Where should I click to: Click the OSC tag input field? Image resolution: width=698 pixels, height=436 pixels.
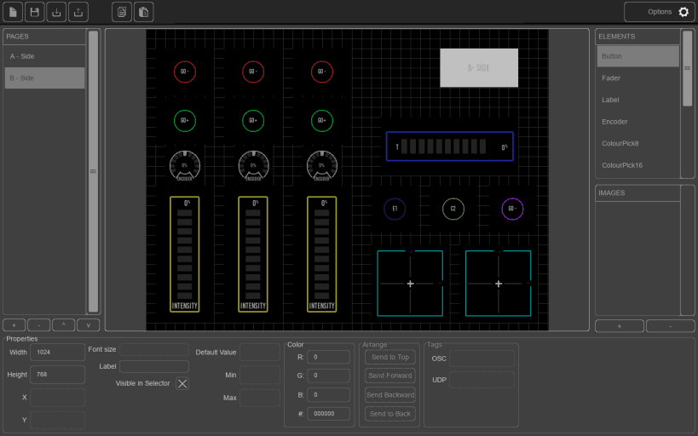point(482,359)
